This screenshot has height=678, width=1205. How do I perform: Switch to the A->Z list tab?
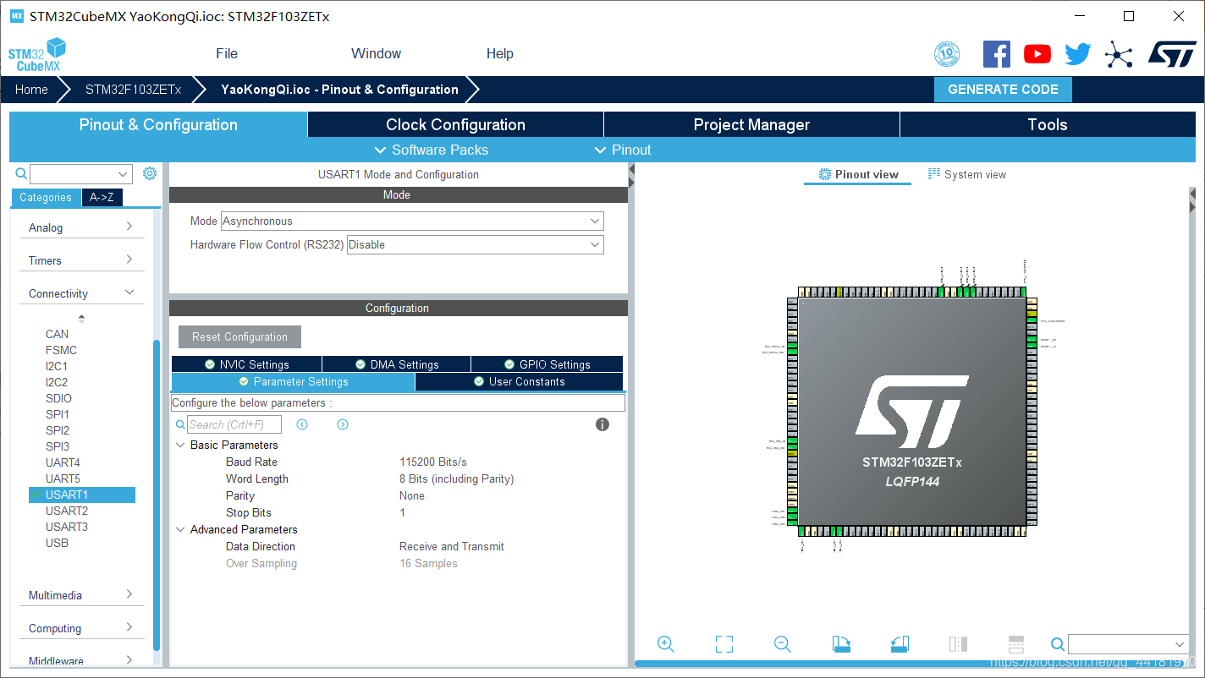[102, 197]
